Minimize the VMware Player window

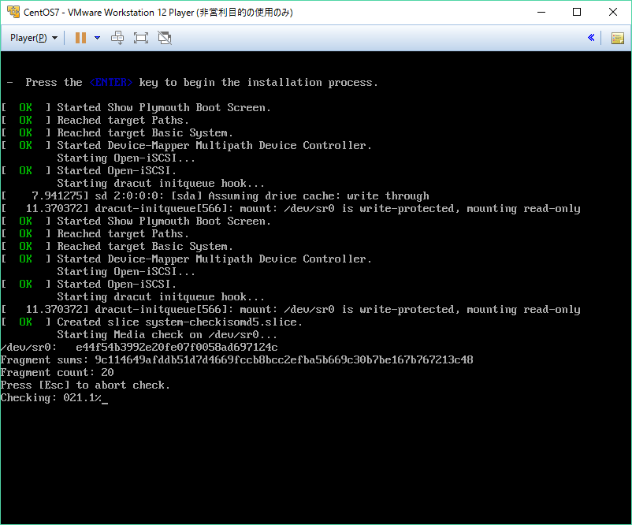click(x=541, y=12)
